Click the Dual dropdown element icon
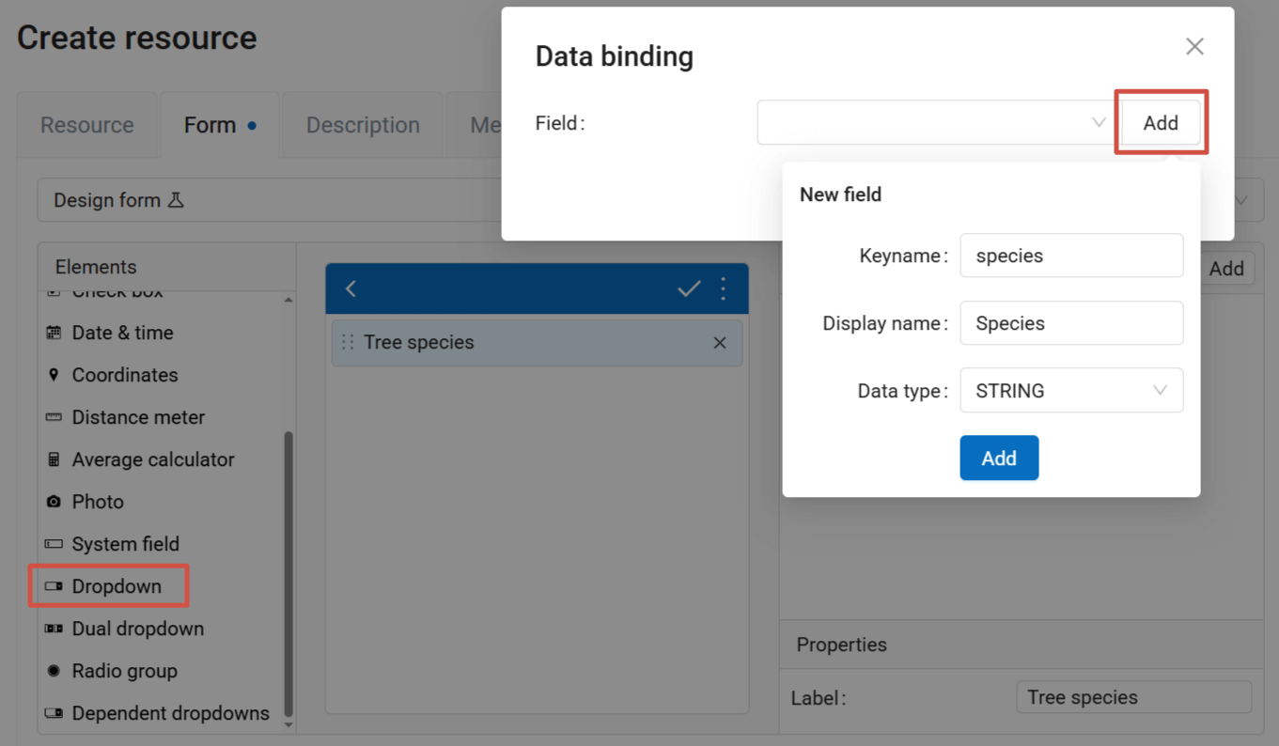The image size is (1279, 746). 54,629
